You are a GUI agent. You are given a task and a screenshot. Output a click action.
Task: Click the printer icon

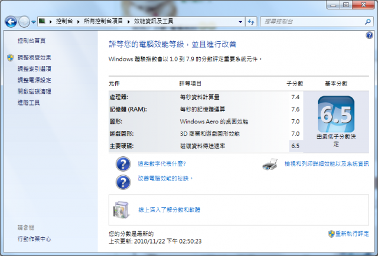pos(270,164)
